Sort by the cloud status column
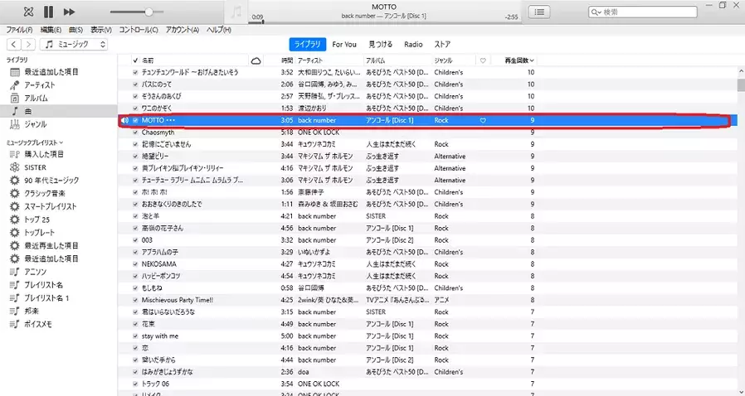The height and width of the screenshot is (396, 745). tap(256, 60)
